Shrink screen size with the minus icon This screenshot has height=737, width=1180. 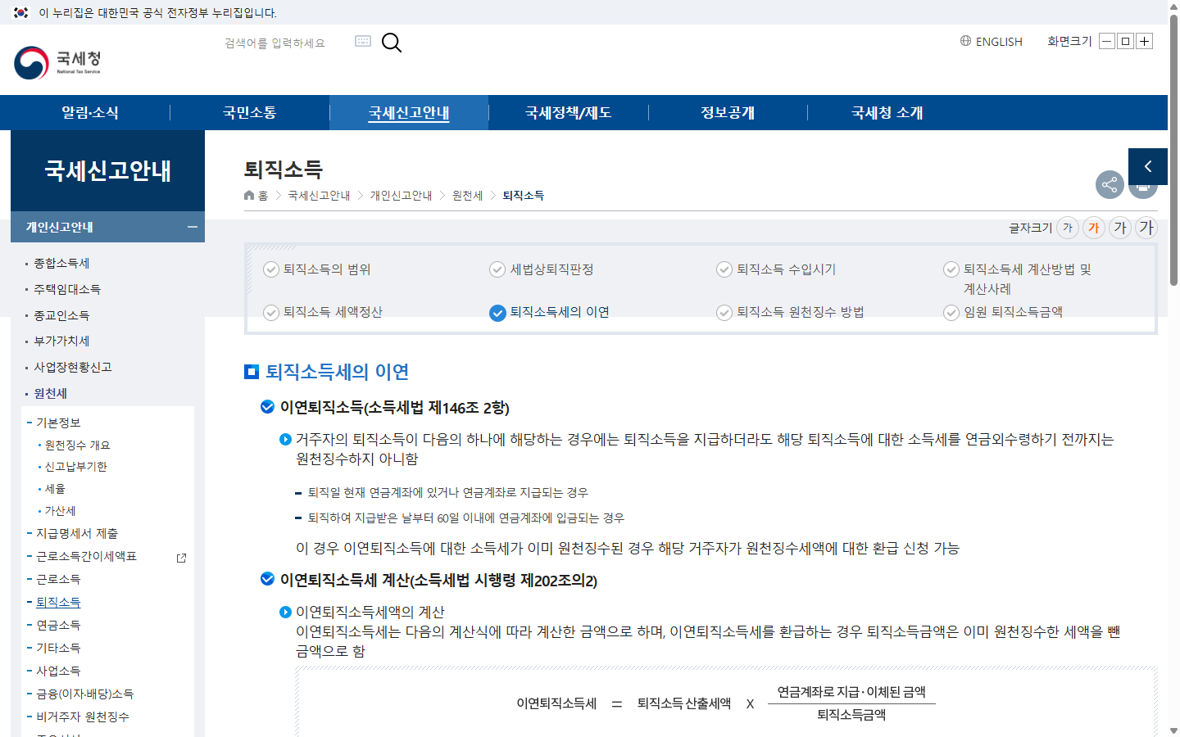click(1107, 41)
